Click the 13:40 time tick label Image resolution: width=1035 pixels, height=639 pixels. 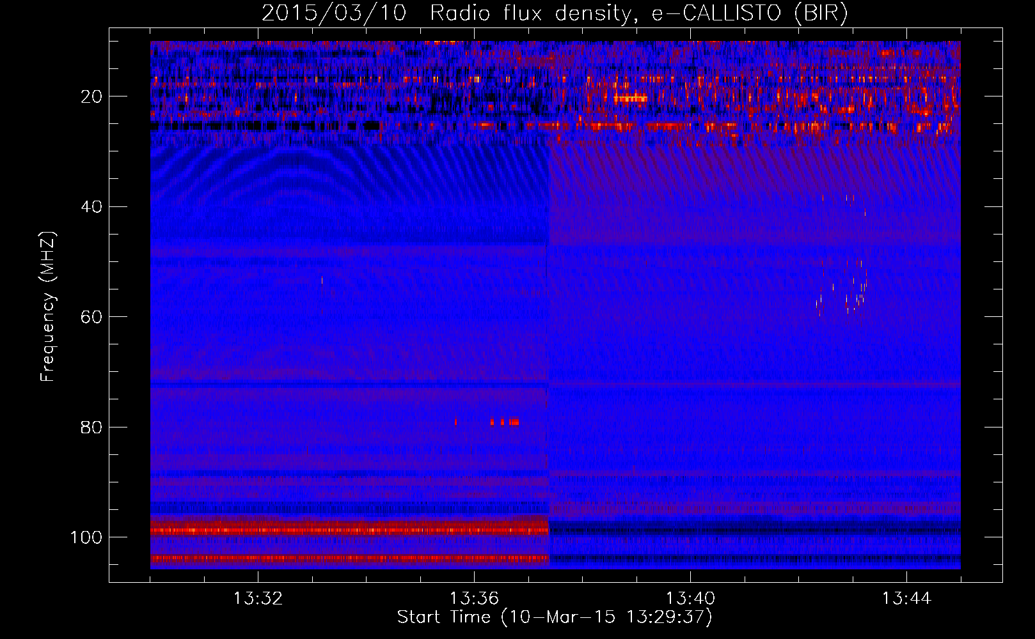coord(690,599)
